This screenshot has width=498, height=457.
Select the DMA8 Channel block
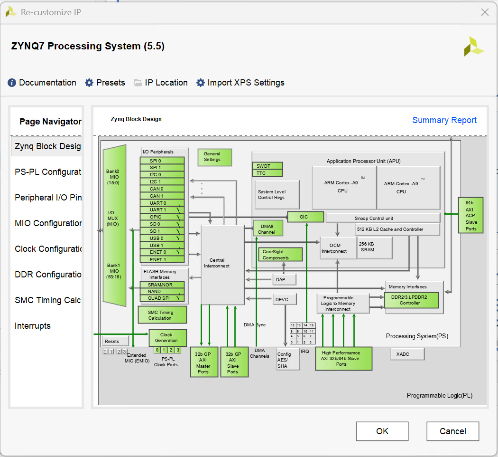[x=267, y=228]
